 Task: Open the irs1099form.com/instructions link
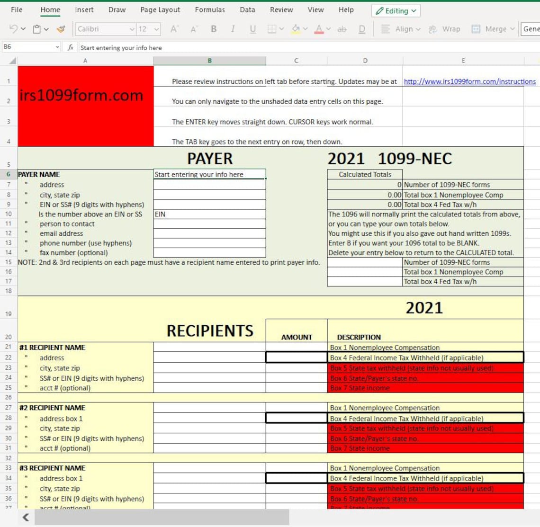coord(469,81)
